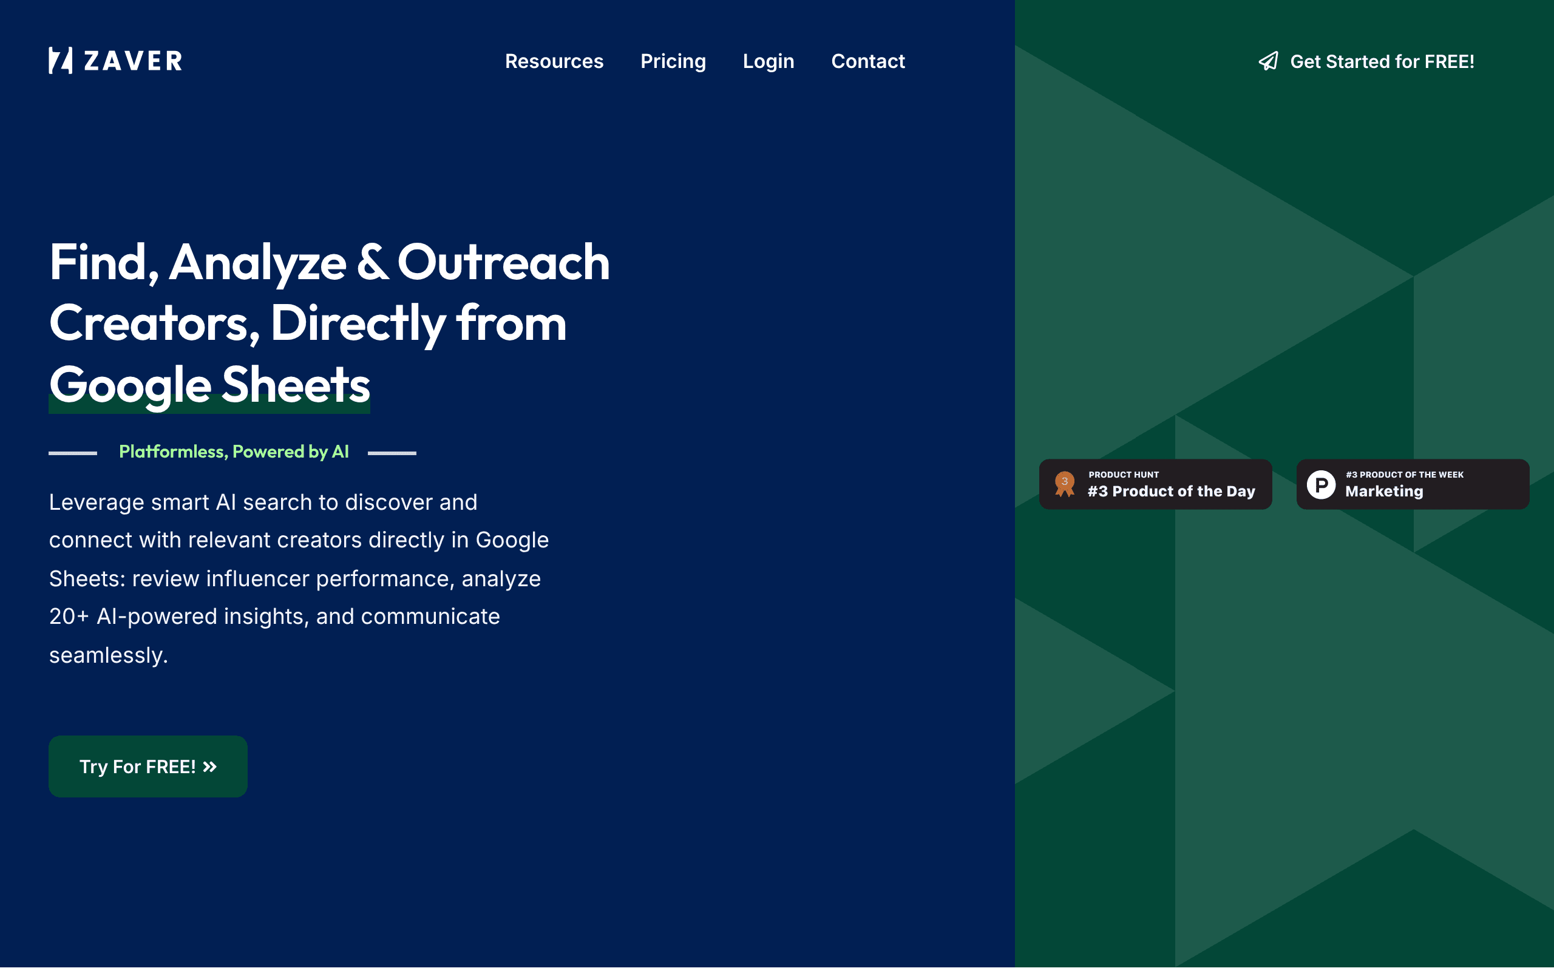This screenshot has width=1554, height=971.
Task: Click the bronze medal ribbon icon
Action: (1065, 484)
